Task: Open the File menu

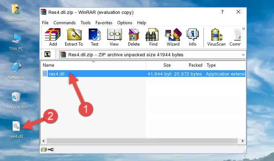Action: coord(45,23)
